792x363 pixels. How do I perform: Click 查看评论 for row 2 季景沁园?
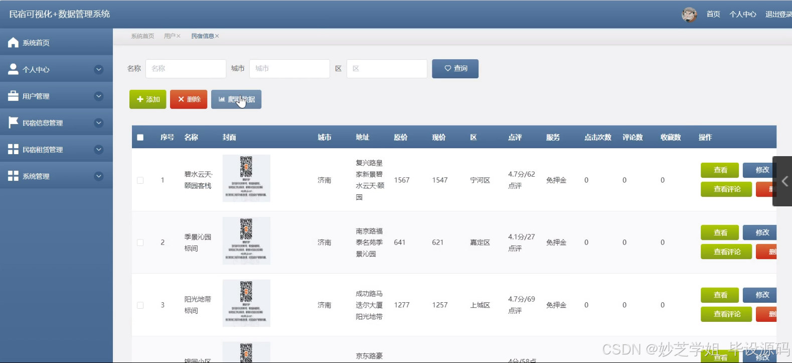(726, 252)
